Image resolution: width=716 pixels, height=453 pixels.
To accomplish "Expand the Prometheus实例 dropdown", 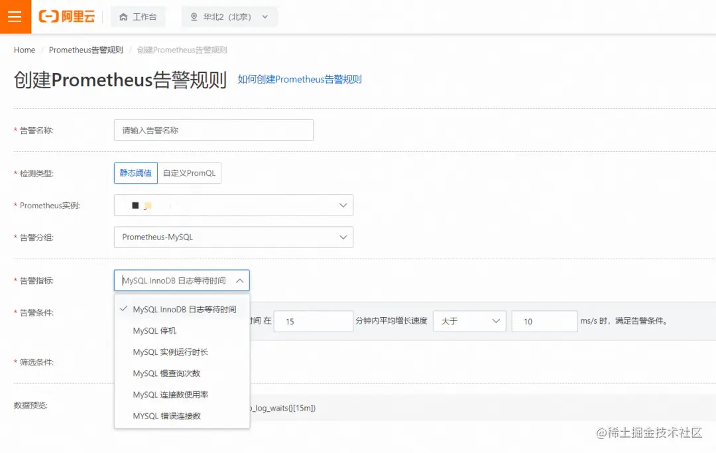I will tap(233, 205).
